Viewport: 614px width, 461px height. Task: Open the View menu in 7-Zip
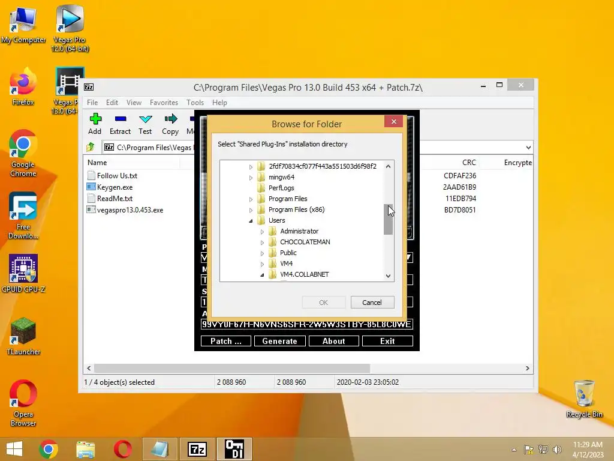tap(134, 102)
